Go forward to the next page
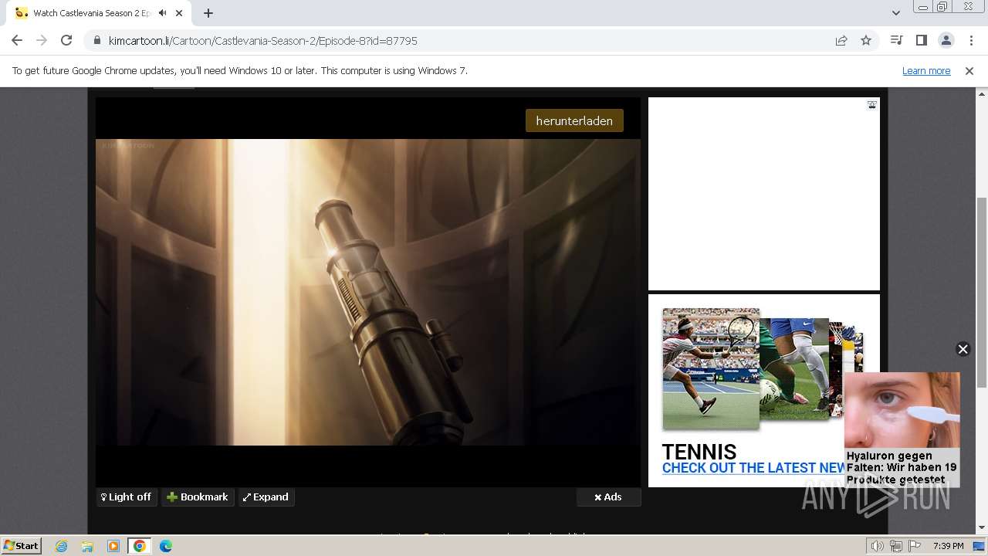This screenshot has width=988, height=556. (42, 40)
